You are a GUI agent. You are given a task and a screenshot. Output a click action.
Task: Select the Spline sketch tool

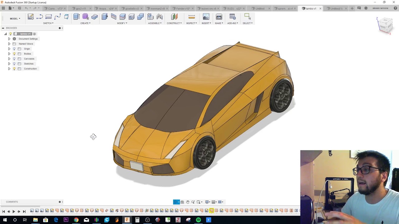57,17
